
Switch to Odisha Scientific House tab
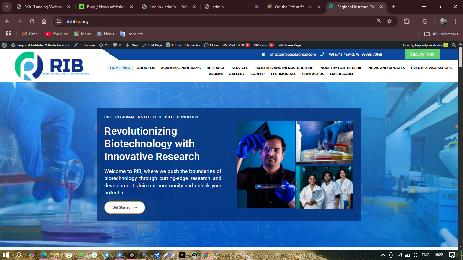[293, 7]
